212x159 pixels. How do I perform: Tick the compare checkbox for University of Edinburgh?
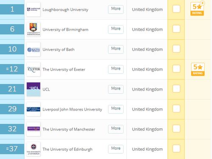pos(176,149)
